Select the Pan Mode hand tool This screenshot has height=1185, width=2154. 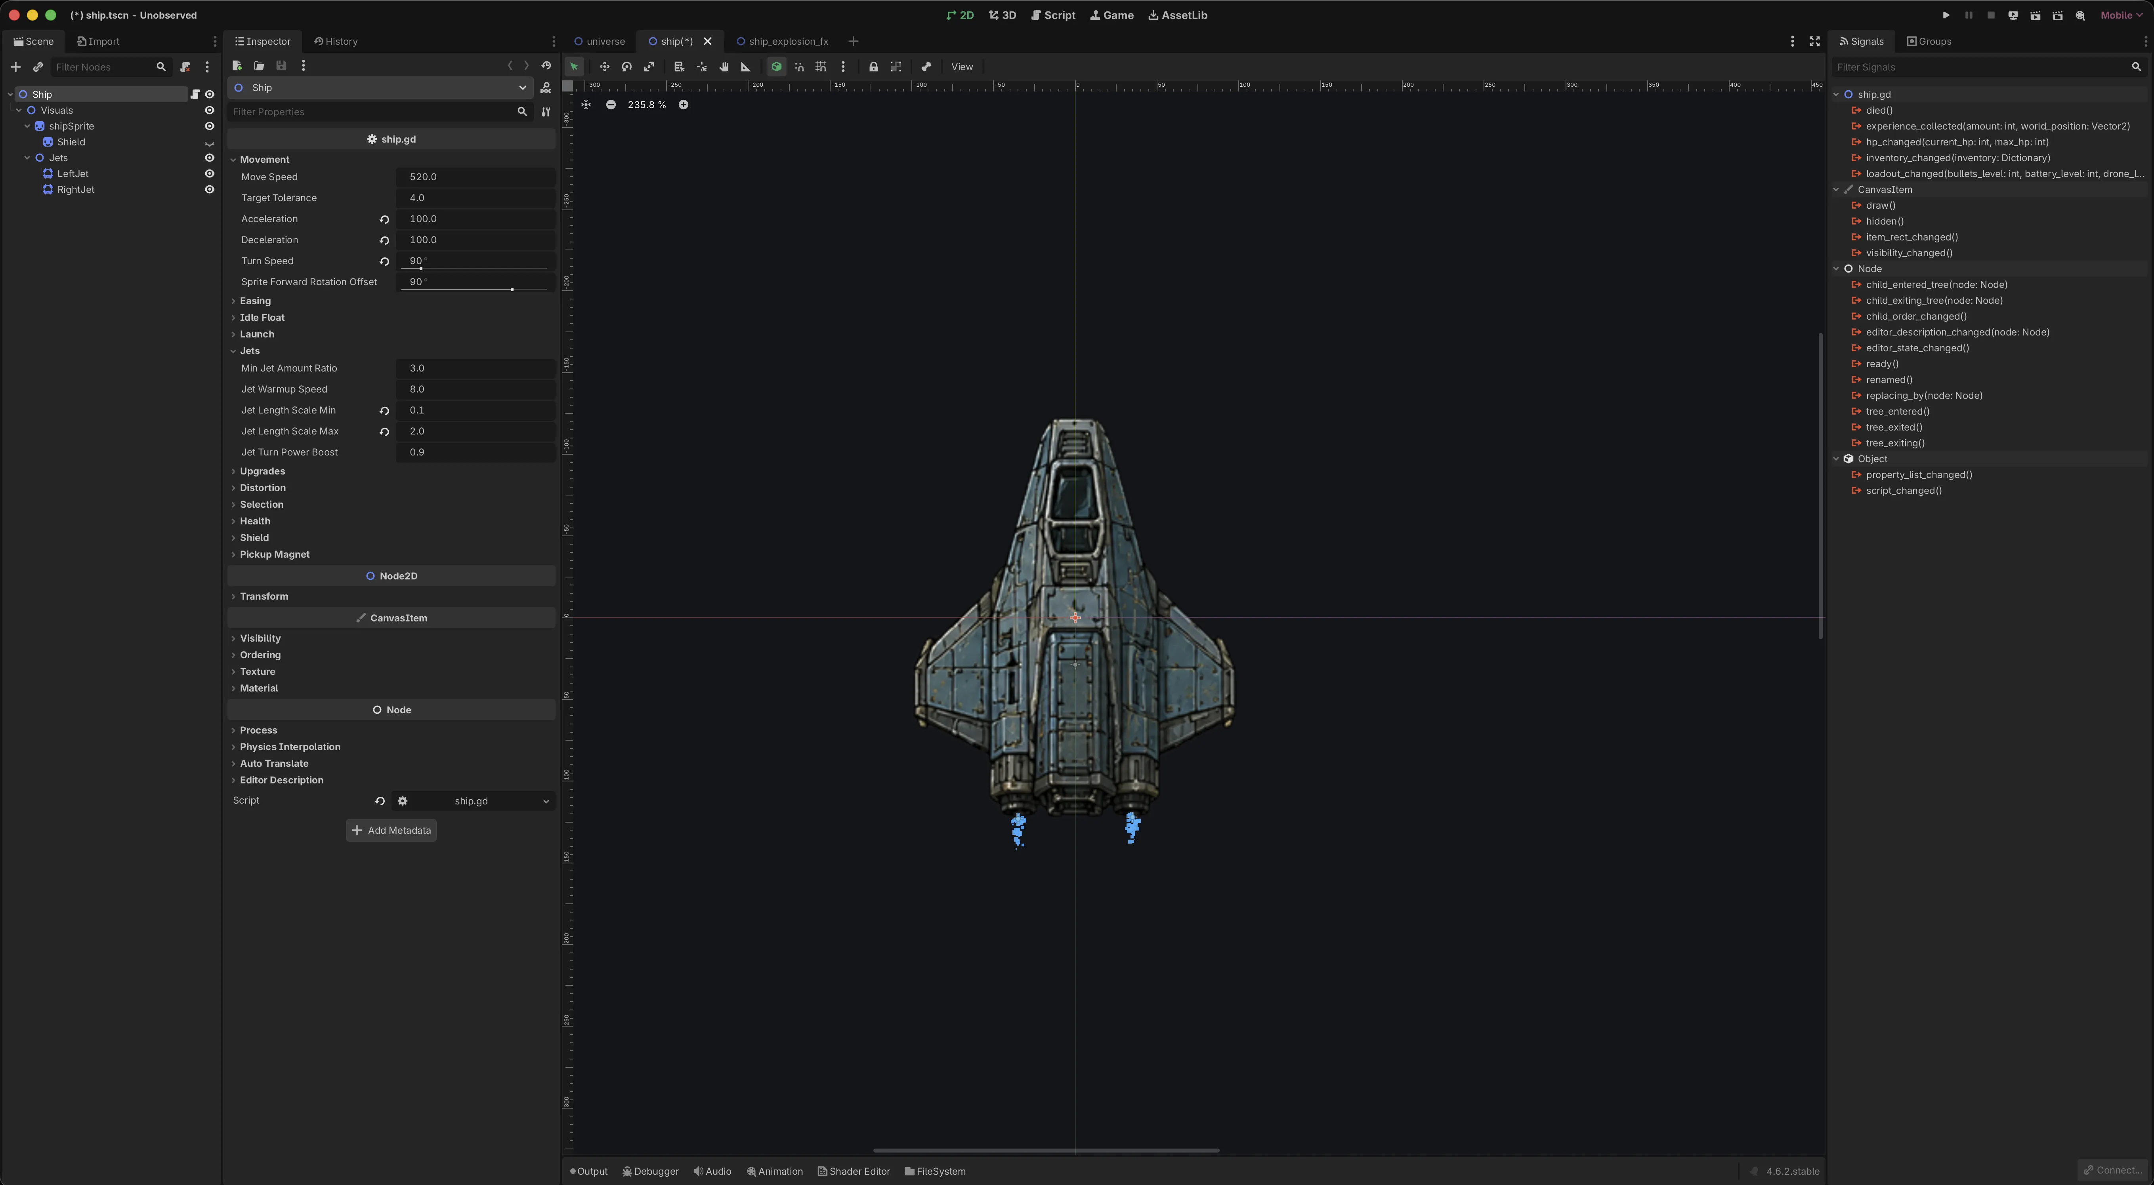[724, 67]
